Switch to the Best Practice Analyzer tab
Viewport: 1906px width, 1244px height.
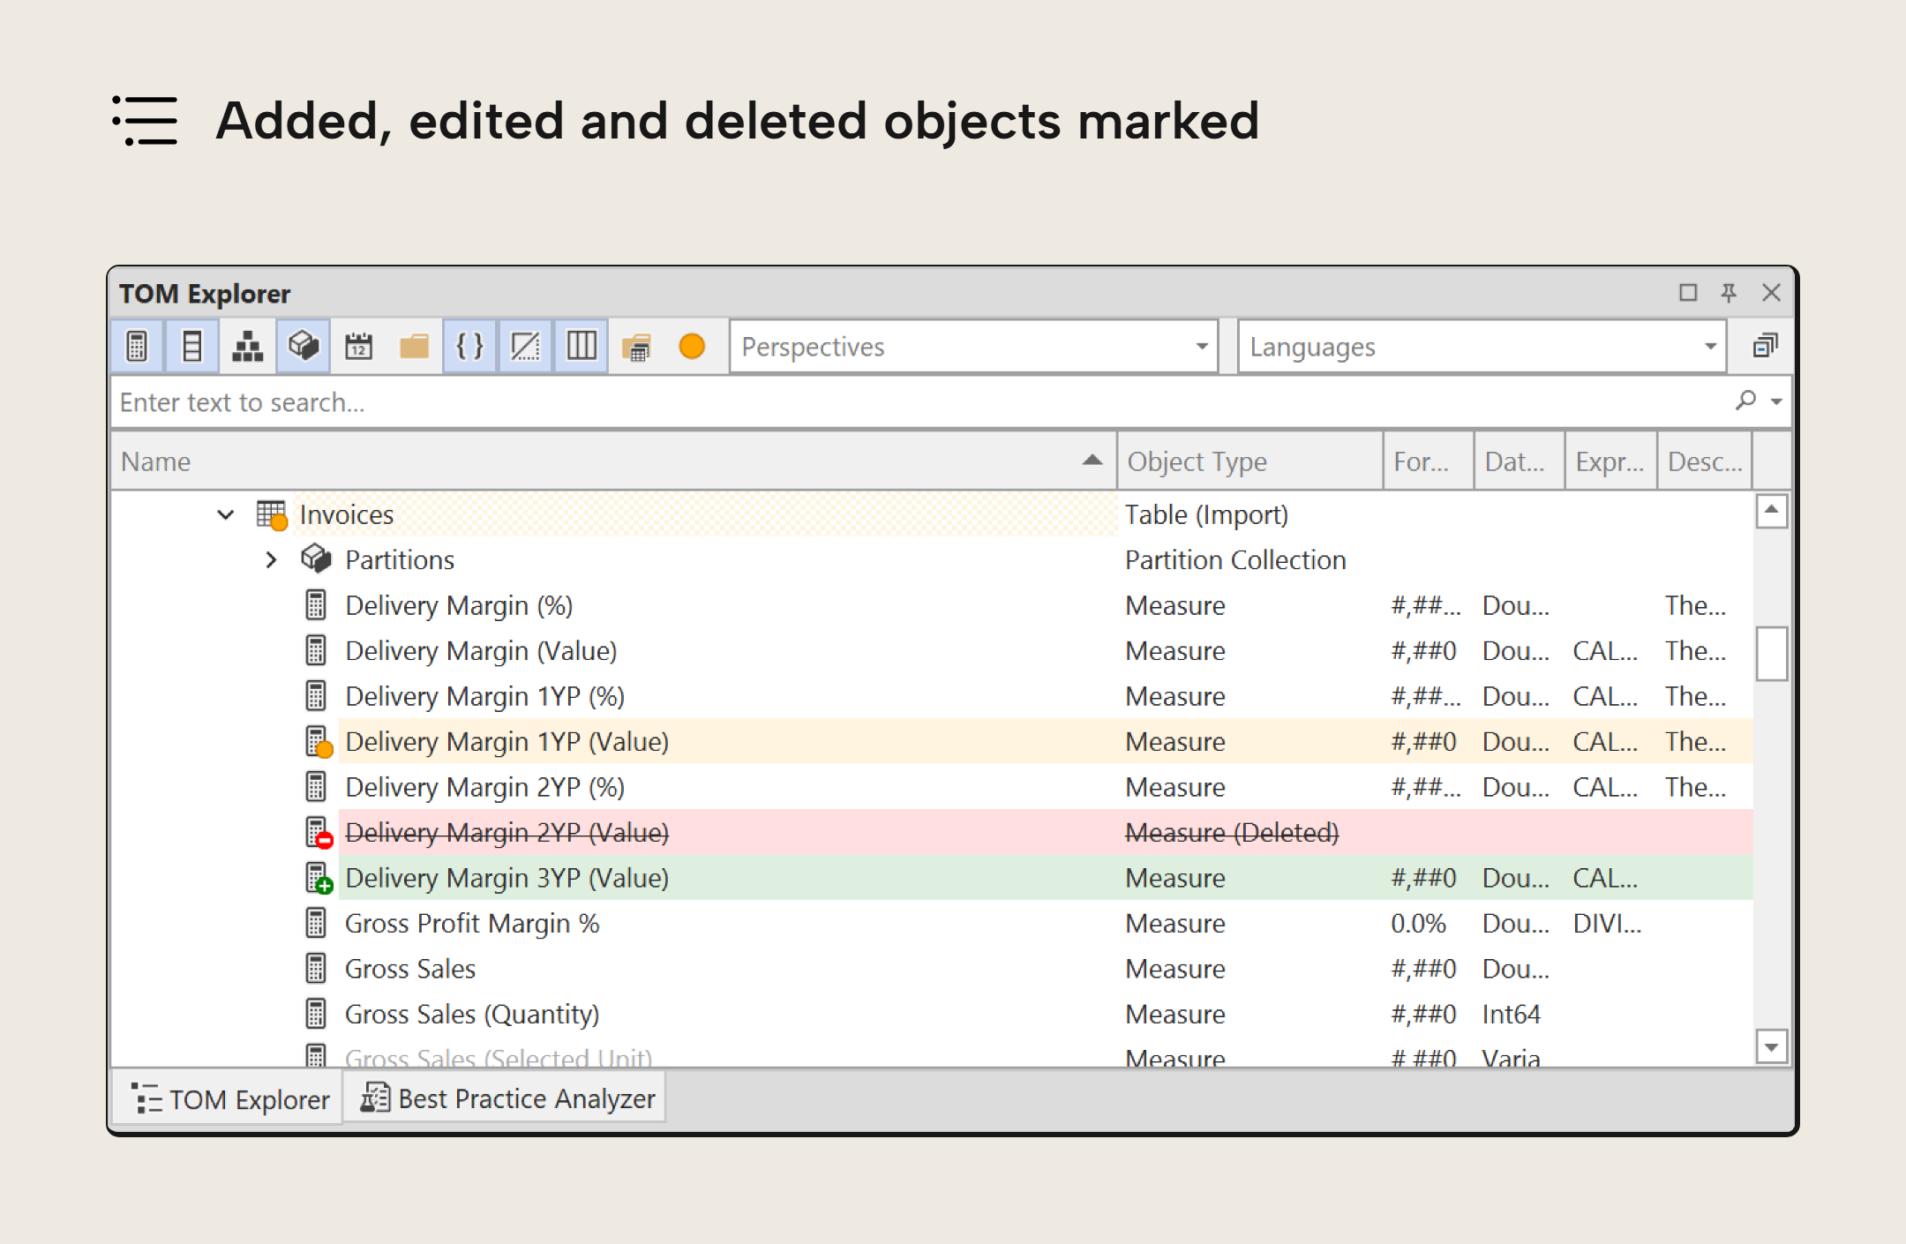[x=507, y=1098]
